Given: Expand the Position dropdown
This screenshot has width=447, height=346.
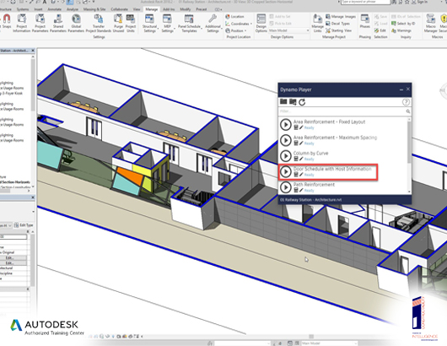Looking at the screenshot, I should point(236,30).
